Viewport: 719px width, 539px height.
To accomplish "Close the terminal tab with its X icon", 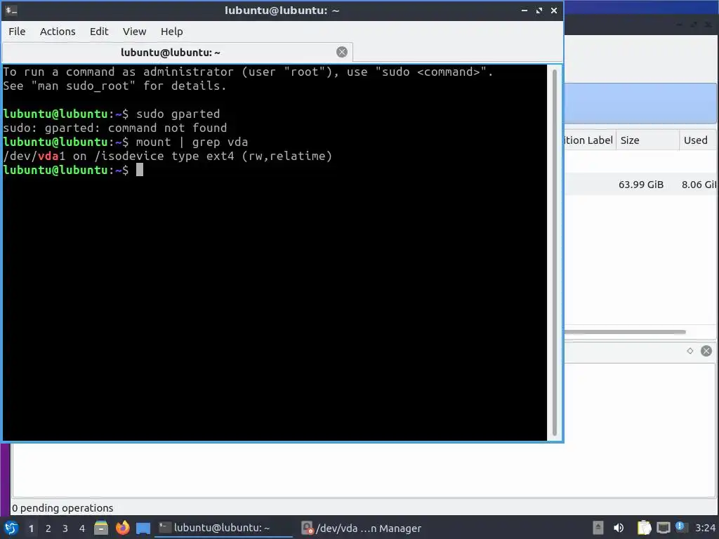I will point(342,52).
